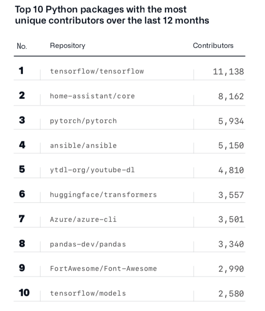This screenshot has height=311, width=265.
Task: Click pandas-dev/pandas repository name
Action: (88, 244)
